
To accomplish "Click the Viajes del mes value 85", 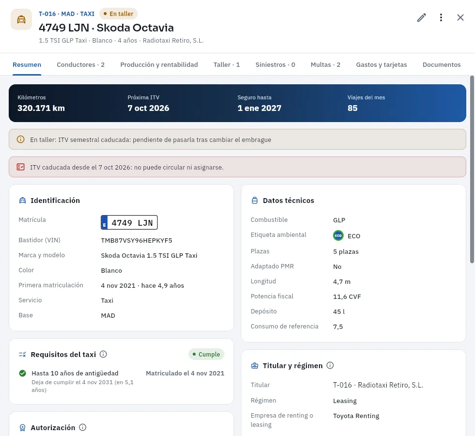I will pos(352,108).
